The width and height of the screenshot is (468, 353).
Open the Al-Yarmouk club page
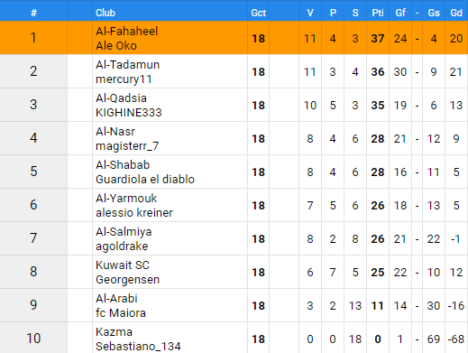click(x=126, y=199)
